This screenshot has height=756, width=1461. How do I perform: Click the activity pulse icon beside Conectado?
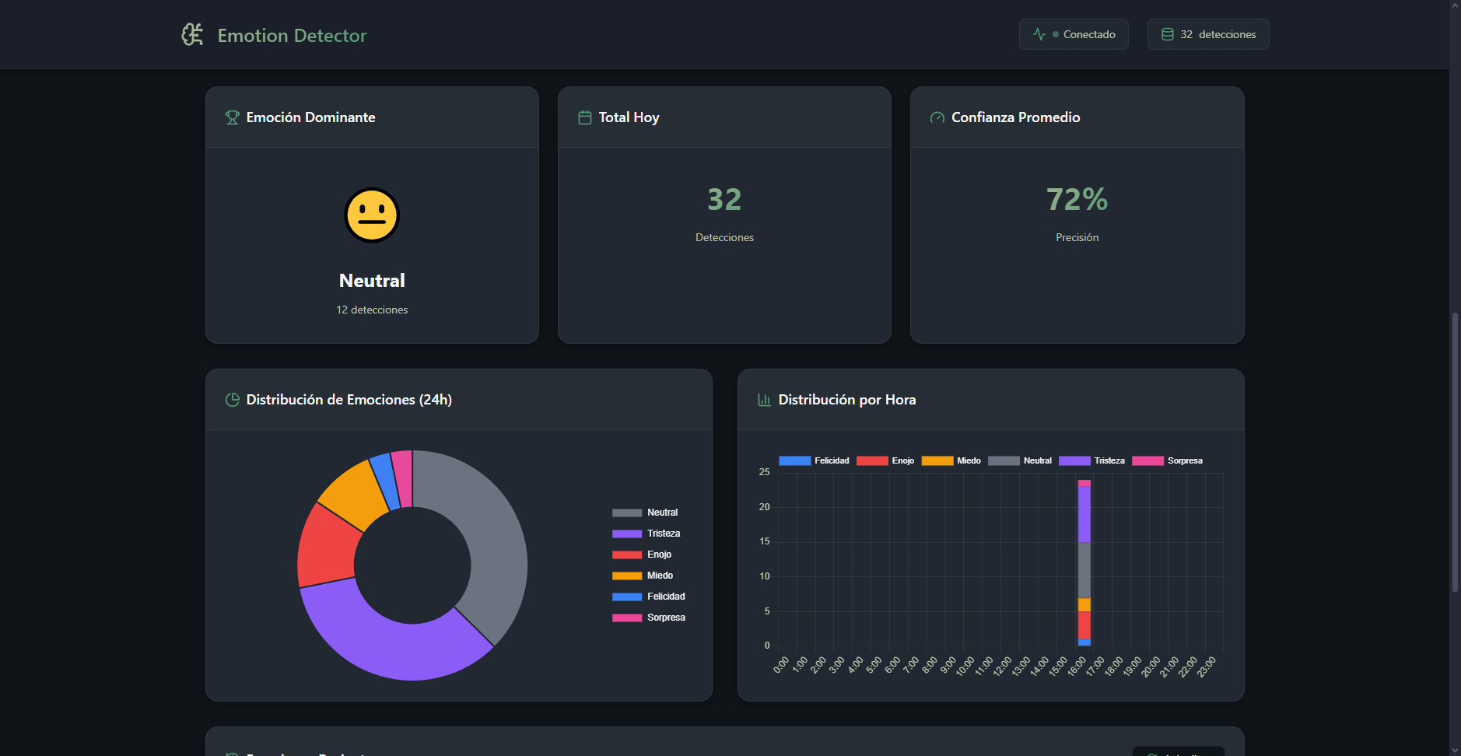coord(1039,34)
